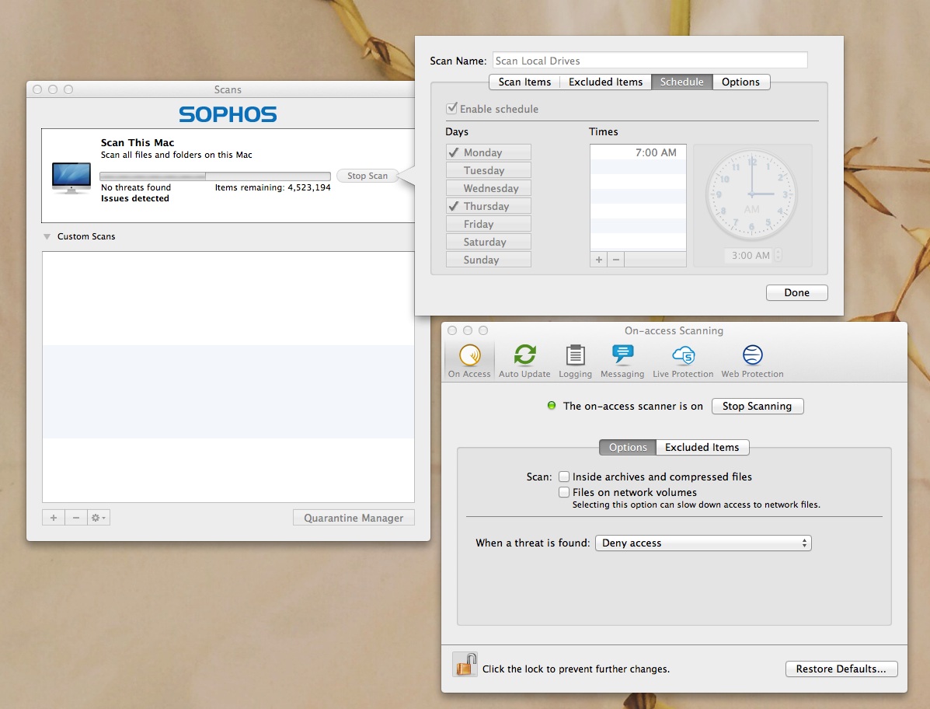This screenshot has height=709, width=930.
Task: Collapse the Custom Scans disclosure triangle
Action: coord(47,237)
